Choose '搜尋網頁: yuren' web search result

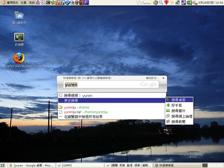112,95
